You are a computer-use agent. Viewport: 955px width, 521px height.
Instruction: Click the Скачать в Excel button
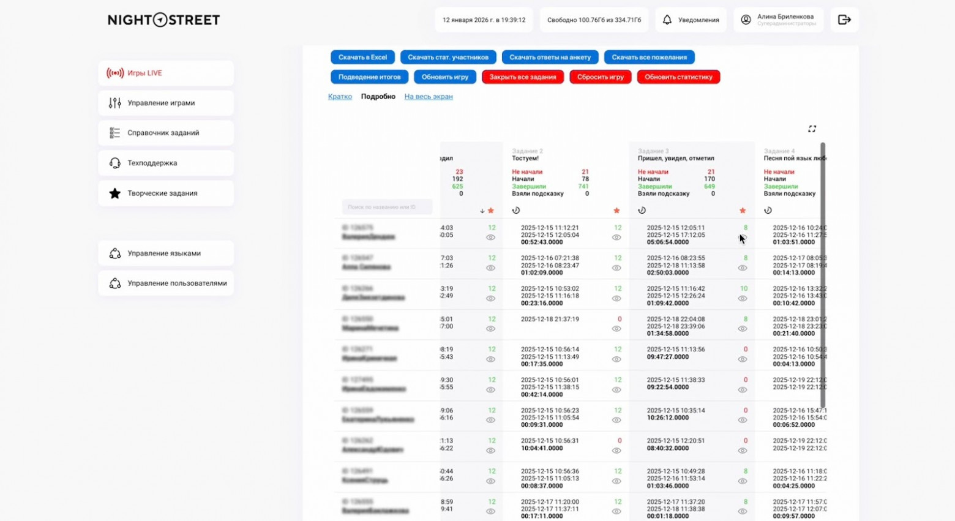[x=362, y=57]
